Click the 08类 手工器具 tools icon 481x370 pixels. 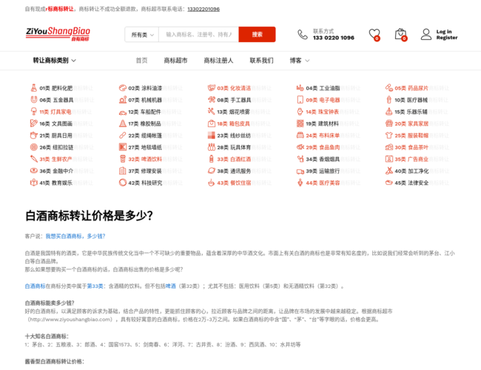(212, 100)
